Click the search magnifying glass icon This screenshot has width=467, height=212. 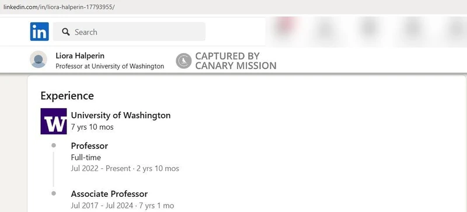[66, 32]
